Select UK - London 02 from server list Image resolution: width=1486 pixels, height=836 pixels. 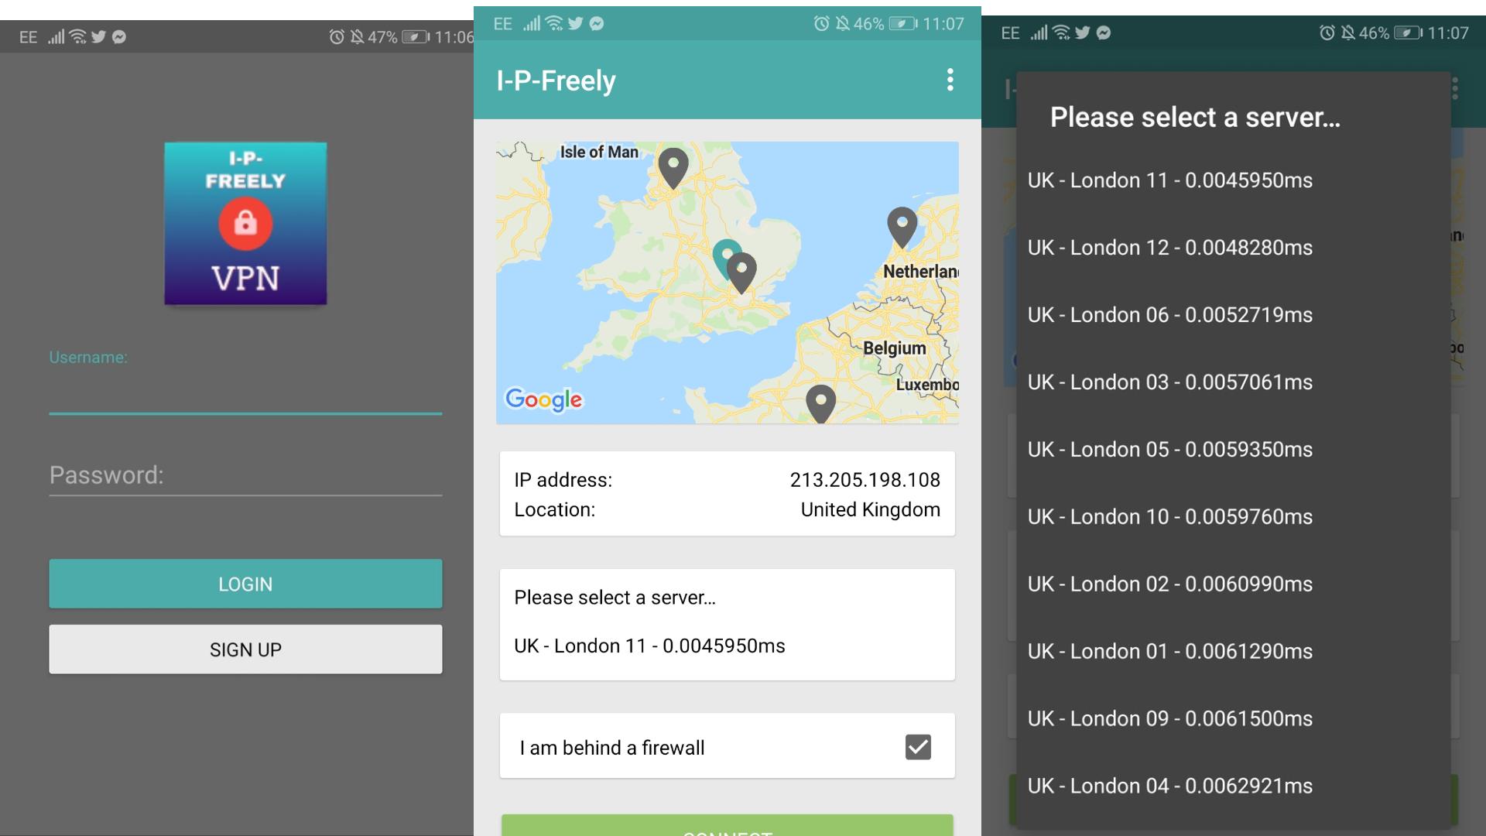(x=1169, y=584)
